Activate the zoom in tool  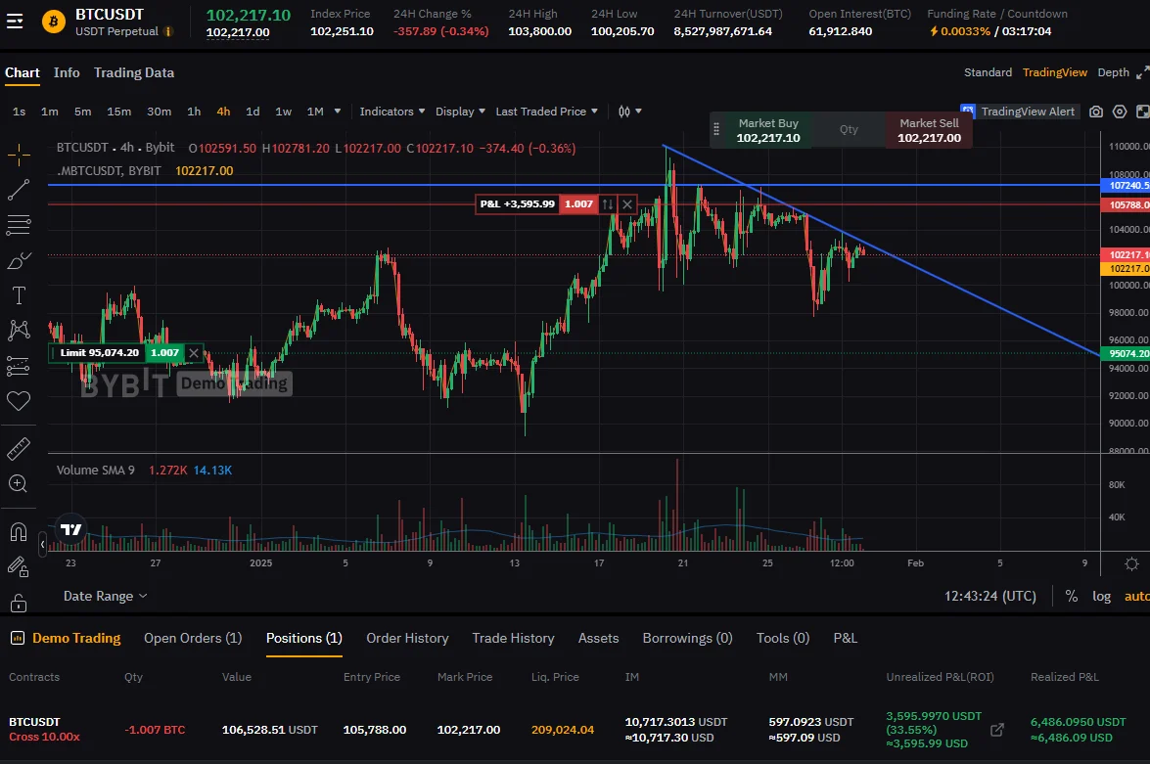tap(19, 484)
